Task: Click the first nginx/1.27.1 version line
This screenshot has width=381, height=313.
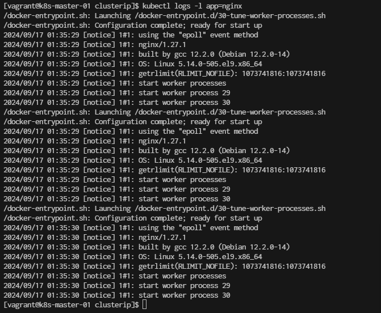Action: coord(95,45)
